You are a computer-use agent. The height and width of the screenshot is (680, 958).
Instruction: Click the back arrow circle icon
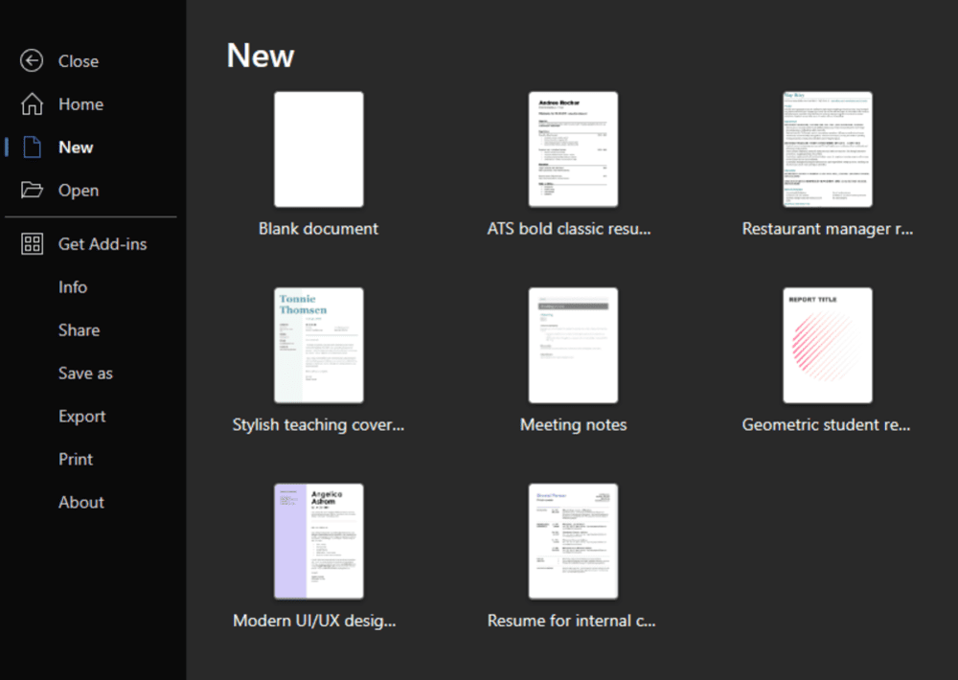(x=32, y=60)
